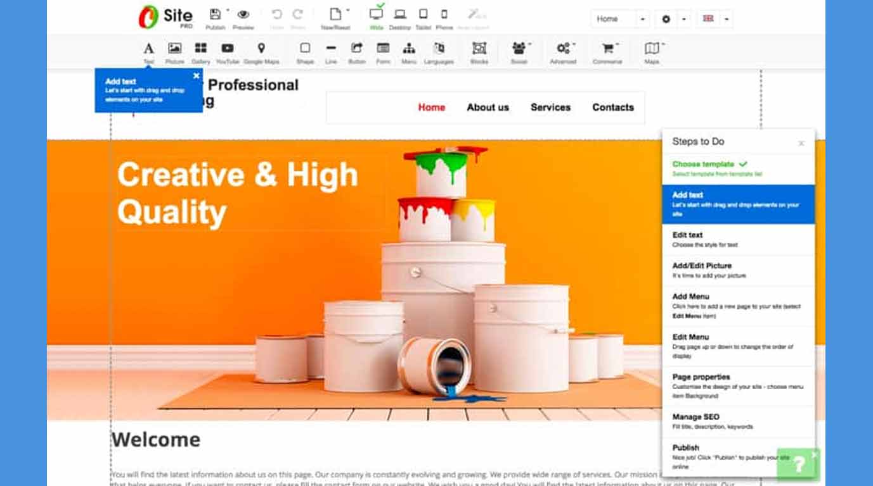Screen dimensions: 873x486
Task: Select the Menu element tool
Action: point(409,53)
